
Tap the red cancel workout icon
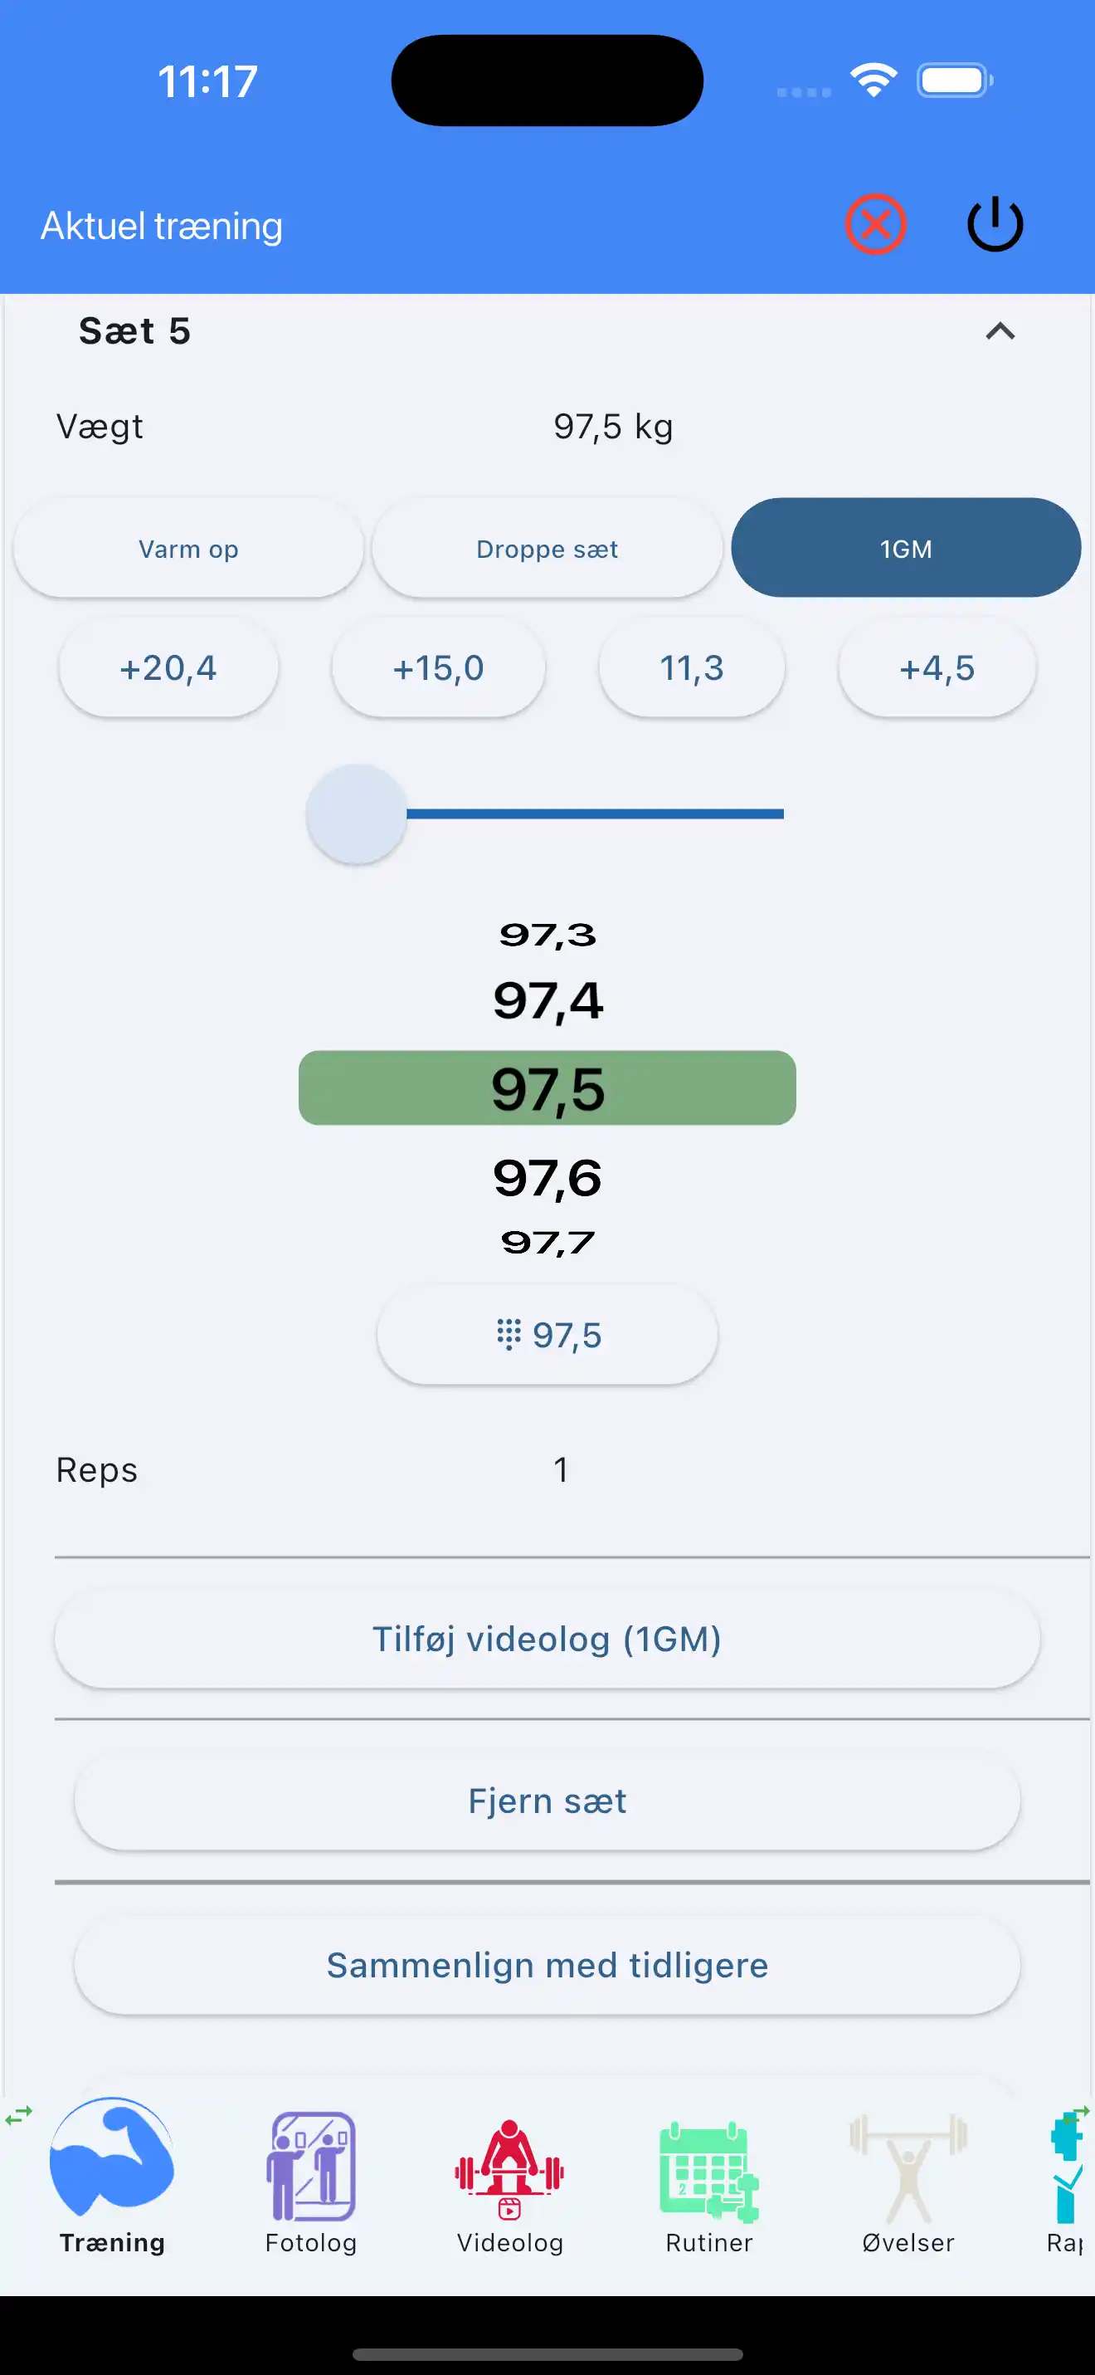point(875,224)
